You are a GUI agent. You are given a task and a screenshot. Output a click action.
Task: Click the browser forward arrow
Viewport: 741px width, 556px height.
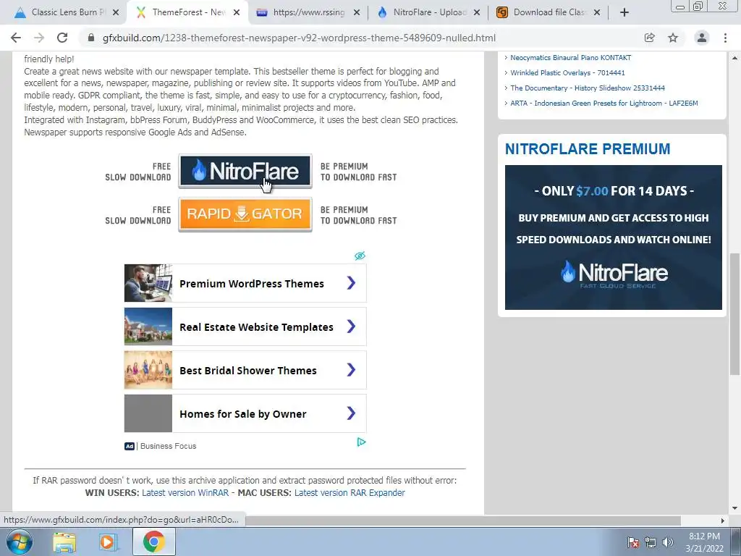[x=39, y=38]
